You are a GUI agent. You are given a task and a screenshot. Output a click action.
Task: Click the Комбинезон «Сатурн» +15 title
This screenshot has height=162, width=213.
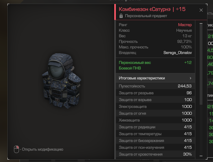[x=152, y=9]
